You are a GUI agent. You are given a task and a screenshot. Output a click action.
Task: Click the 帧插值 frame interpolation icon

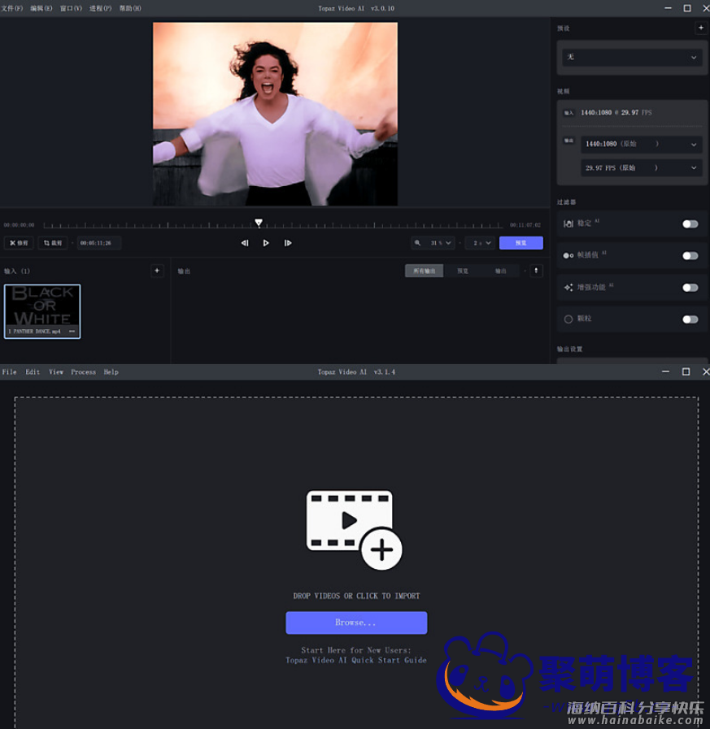568,255
